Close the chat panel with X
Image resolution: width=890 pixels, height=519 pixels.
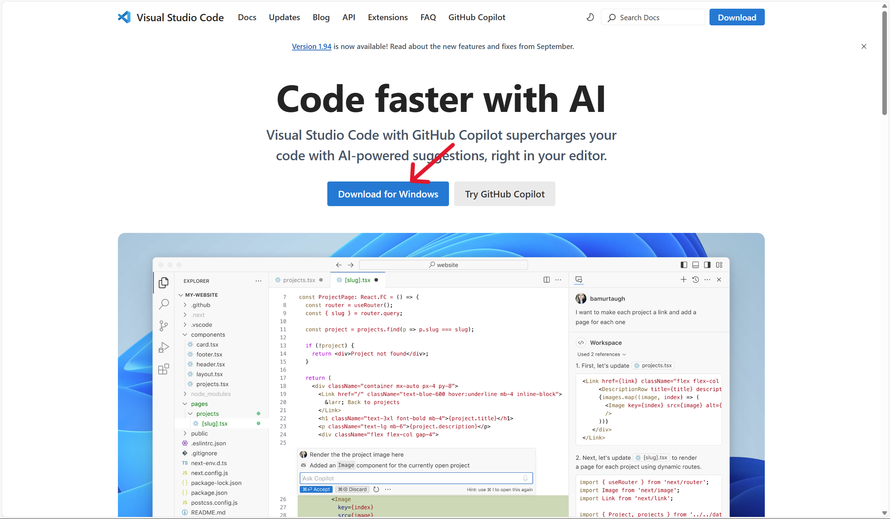(x=719, y=279)
